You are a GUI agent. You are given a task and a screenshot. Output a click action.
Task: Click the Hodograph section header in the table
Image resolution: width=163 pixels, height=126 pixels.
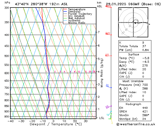(134, 104)
